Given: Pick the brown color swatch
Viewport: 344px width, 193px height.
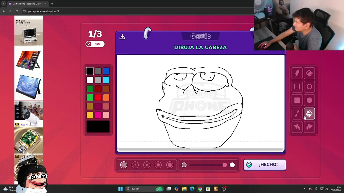Looking at the screenshot, I should coord(106,89).
